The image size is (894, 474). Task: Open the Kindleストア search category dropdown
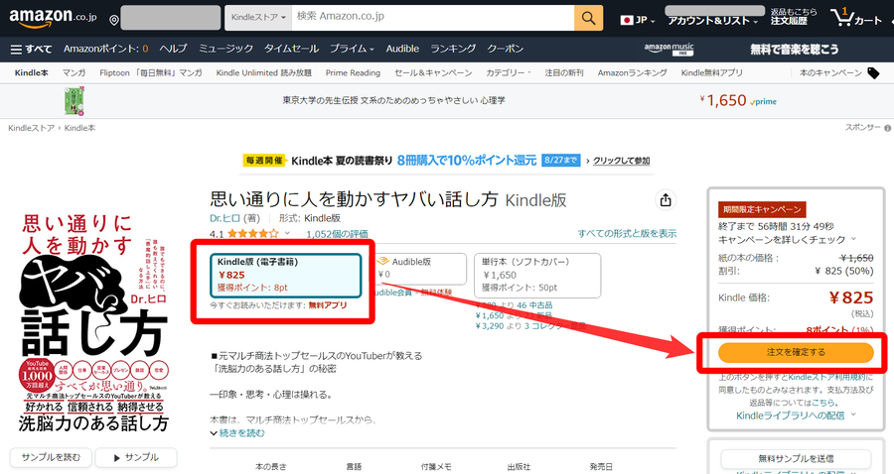[258, 18]
